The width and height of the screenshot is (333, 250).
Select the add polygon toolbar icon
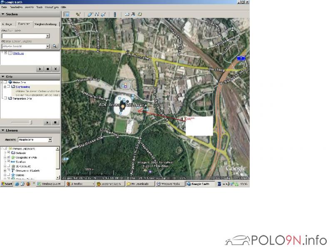click(x=90, y=14)
